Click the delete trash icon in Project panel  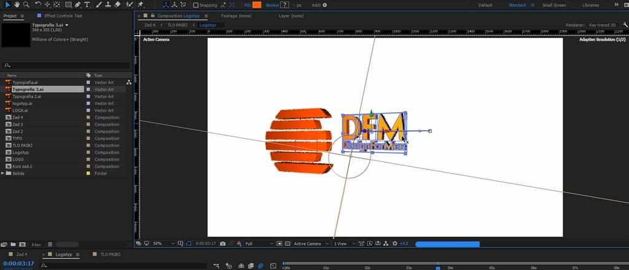point(50,244)
